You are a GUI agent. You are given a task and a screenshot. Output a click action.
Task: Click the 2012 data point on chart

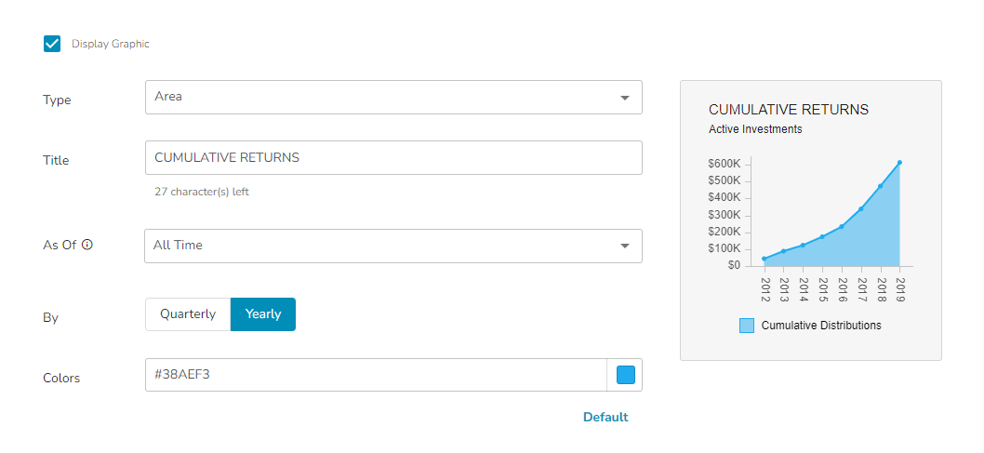[x=765, y=259]
